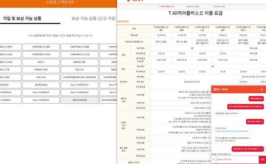Screen dimensions: 266x164
Task: Open 5GX퍼펙트클럽 갤럭시S21 (분실파손형) guide
Action: (79, 77)
